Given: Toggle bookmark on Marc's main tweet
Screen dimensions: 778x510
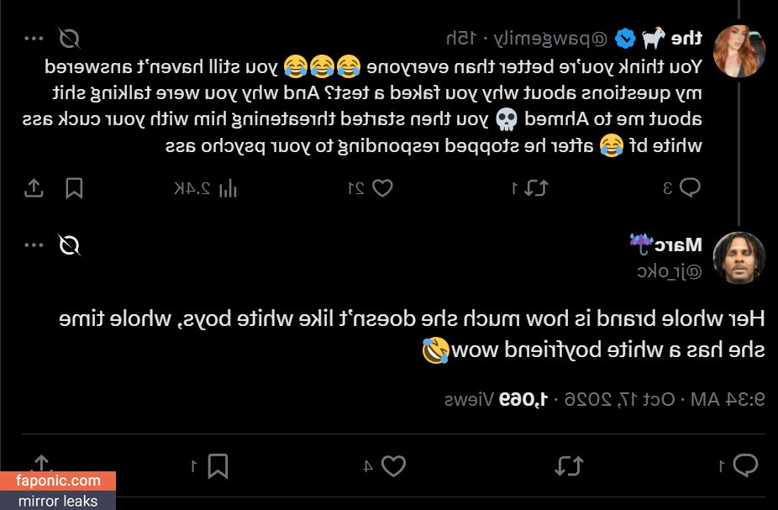Looking at the screenshot, I should pyautogui.click(x=210, y=465).
